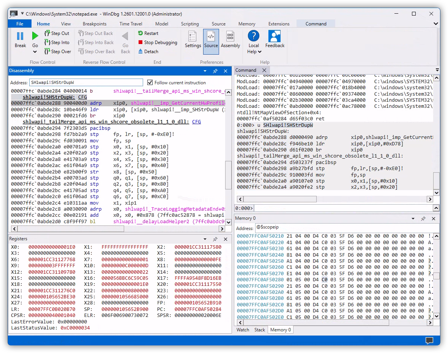Open the Settings icon in Preferences

tap(193, 36)
